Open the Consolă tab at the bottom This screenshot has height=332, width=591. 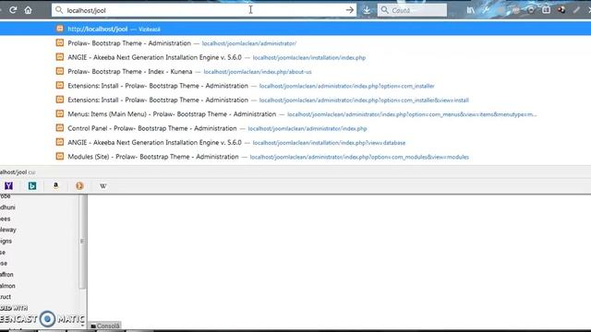105,326
